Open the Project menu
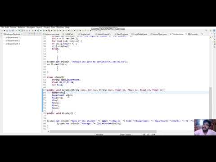 click(47, 27)
